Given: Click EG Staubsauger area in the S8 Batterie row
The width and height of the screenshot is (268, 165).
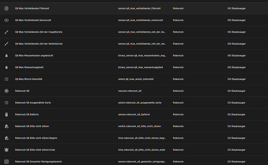Looking at the screenshot, I should (237, 115).
